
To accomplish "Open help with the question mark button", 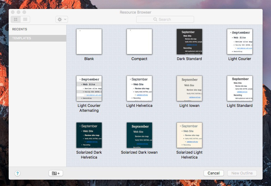I will [x=17, y=173].
